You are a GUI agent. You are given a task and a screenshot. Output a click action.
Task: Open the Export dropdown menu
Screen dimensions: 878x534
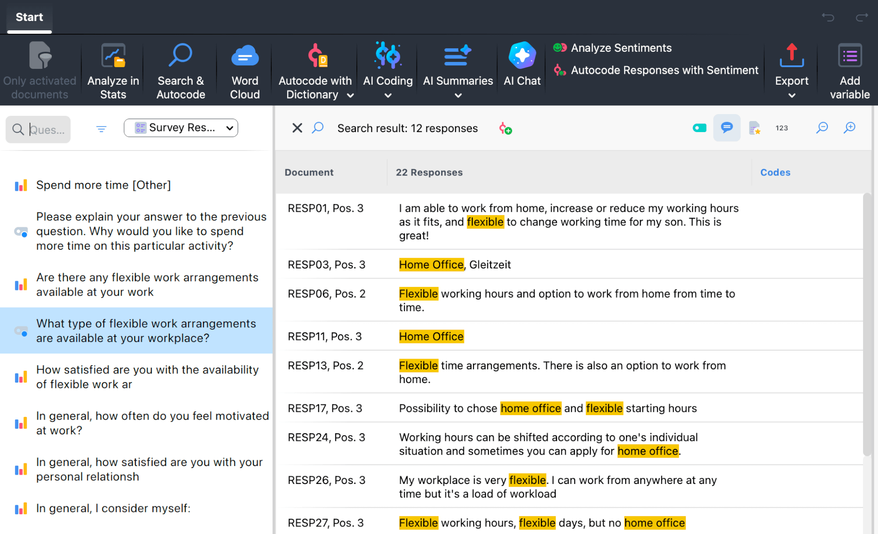coord(792,95)
